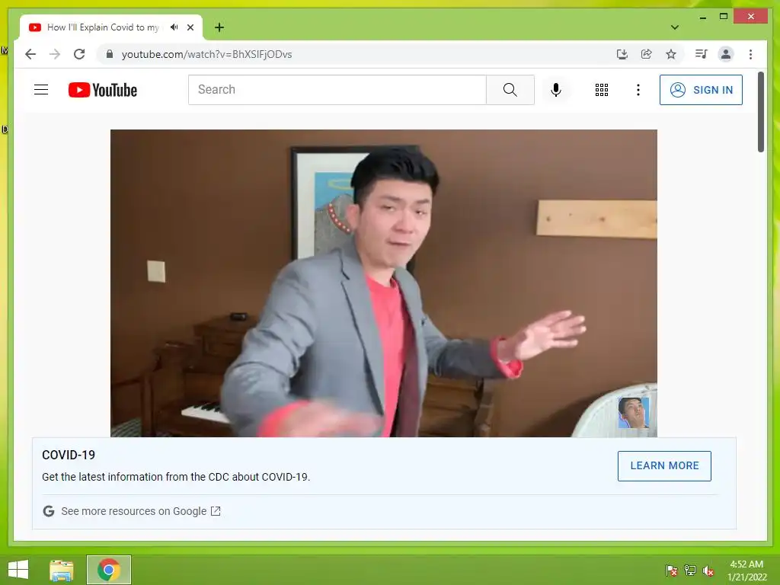Open Action Center flag tray icon
780x585 pixels.
[672, 570]
